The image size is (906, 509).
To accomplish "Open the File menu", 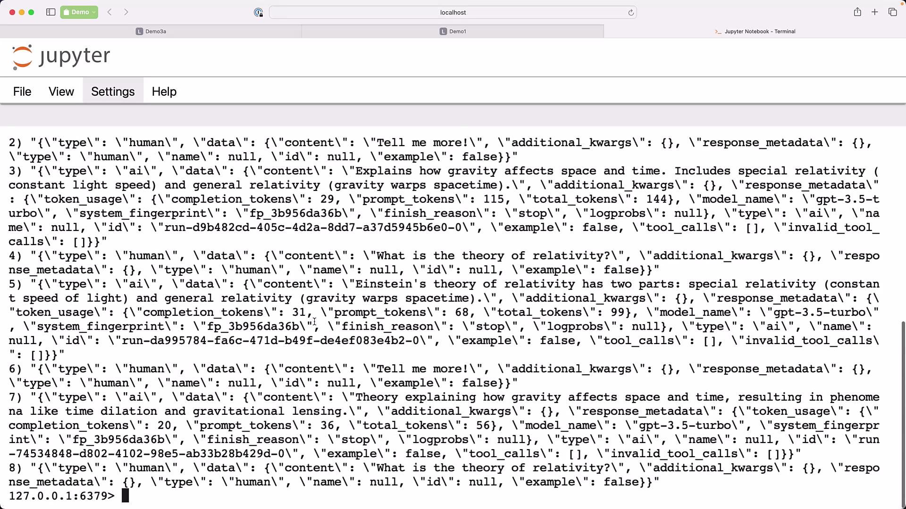I will pos(22,91).
